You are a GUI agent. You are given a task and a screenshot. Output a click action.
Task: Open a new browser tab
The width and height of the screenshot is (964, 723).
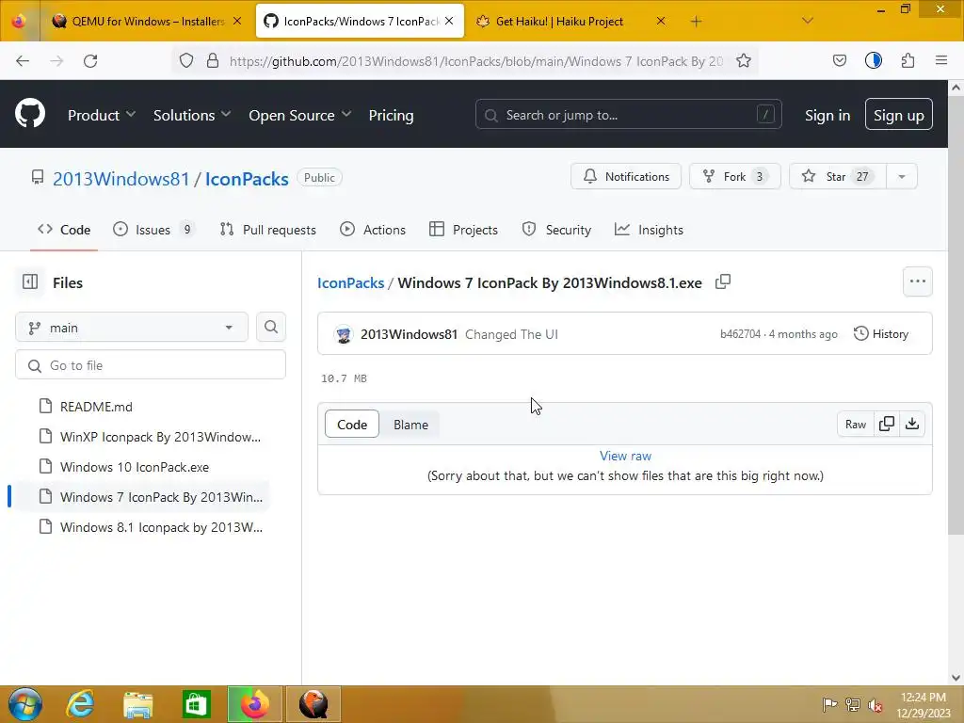pyautogui.click(x=696, y=22)
